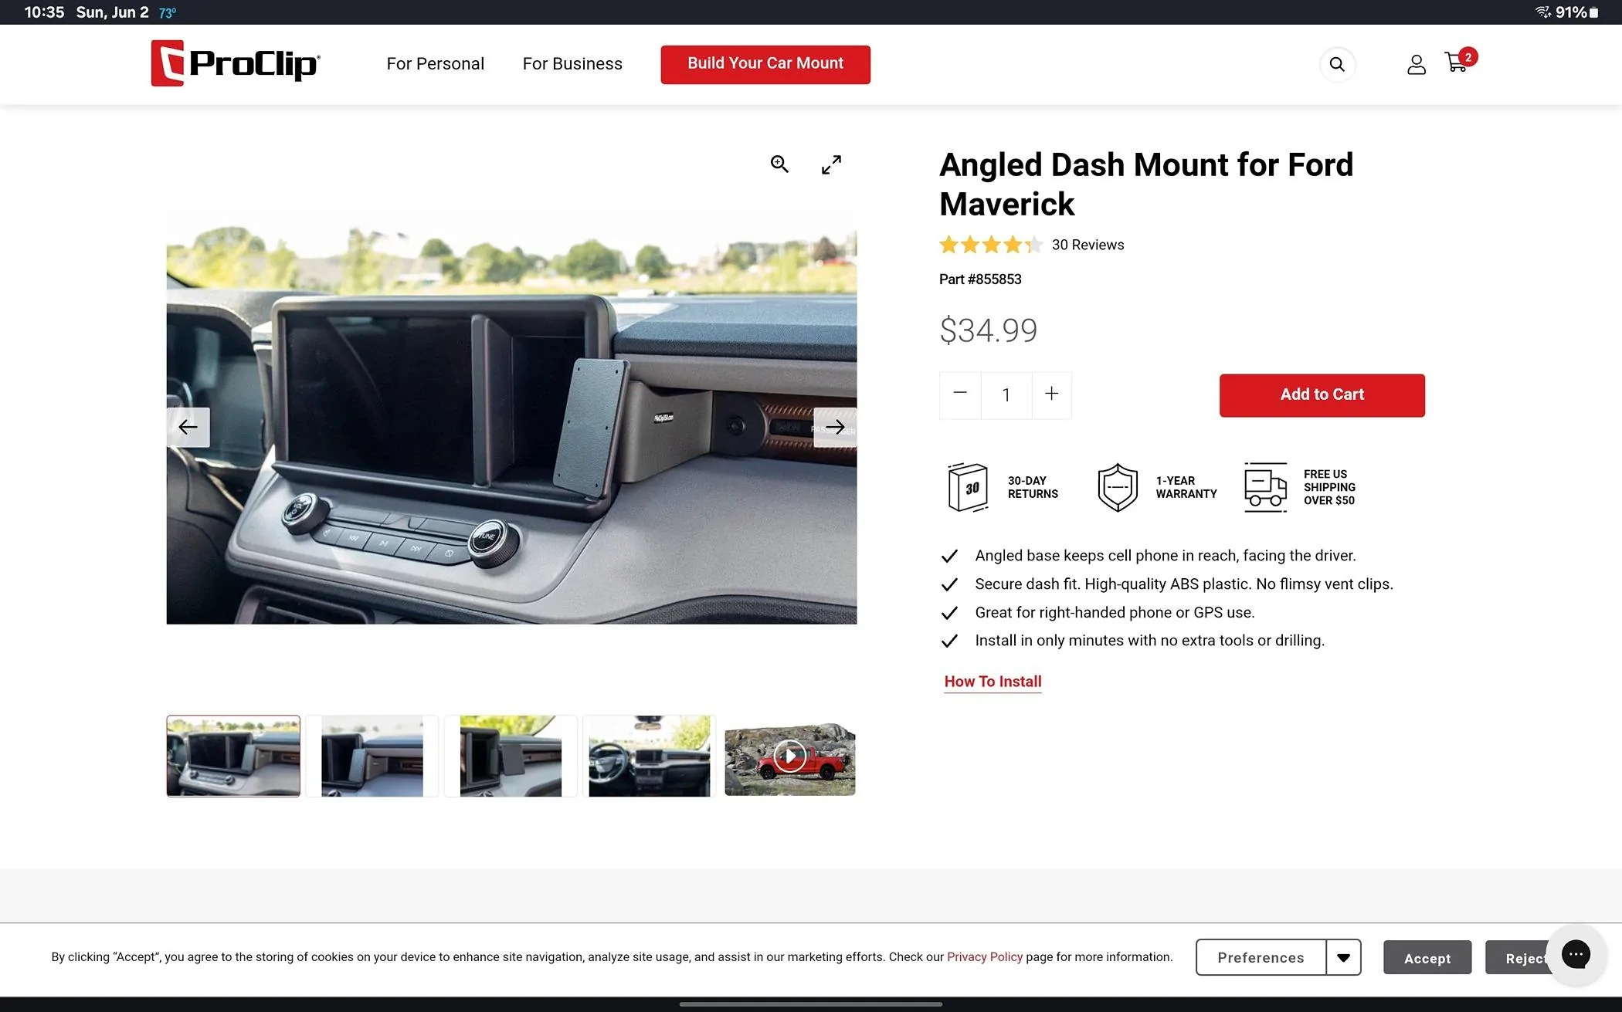Viewport: 1622px width, 1012px height.
Task: Select the first product thumbnail
Action: pos(233,756)
